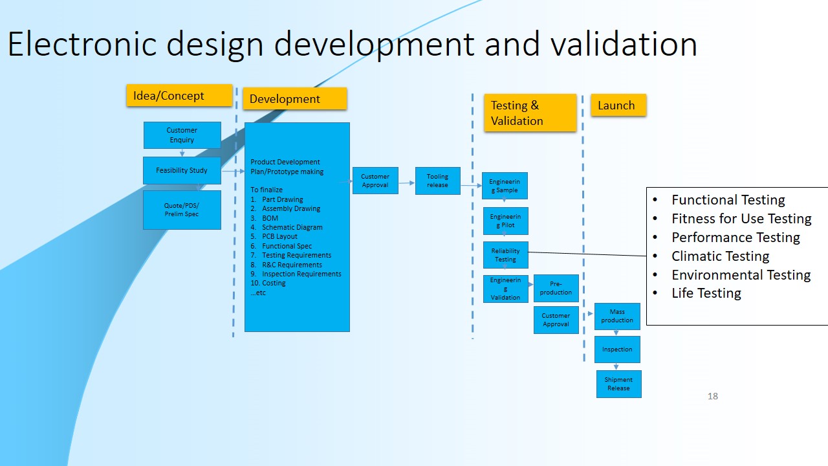828x466 pixels.
Task: Click the Launch stage label
Action: [x=617, y=105]
